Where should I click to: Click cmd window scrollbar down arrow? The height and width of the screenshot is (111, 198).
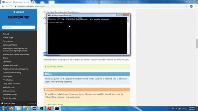128,53
